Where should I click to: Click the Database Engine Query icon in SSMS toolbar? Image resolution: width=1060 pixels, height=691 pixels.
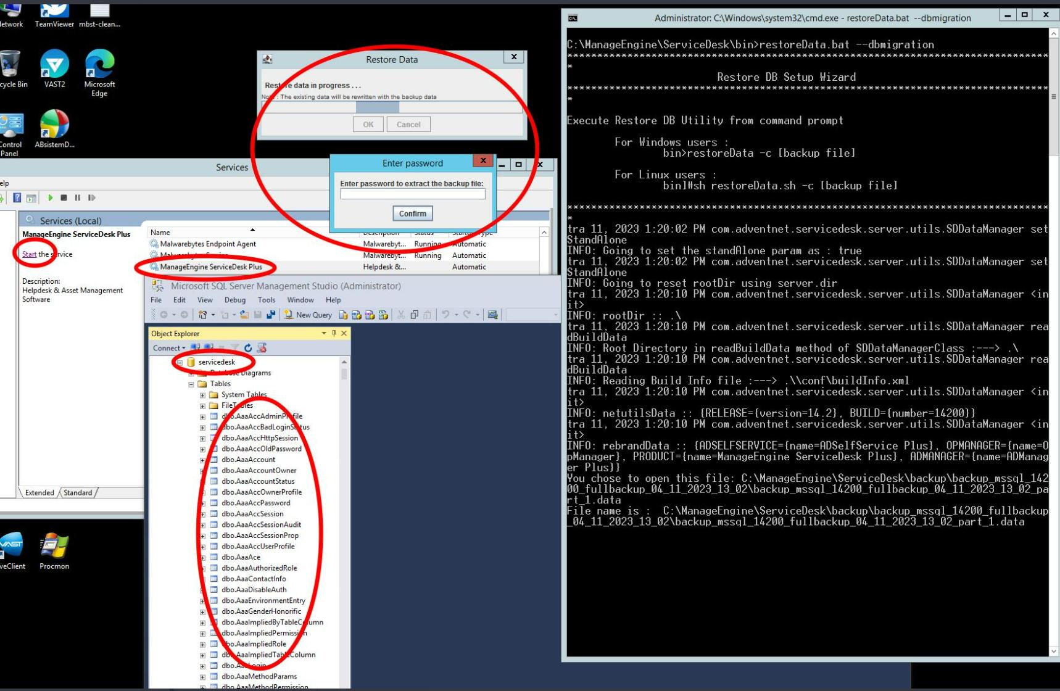[x=344, y=315]
